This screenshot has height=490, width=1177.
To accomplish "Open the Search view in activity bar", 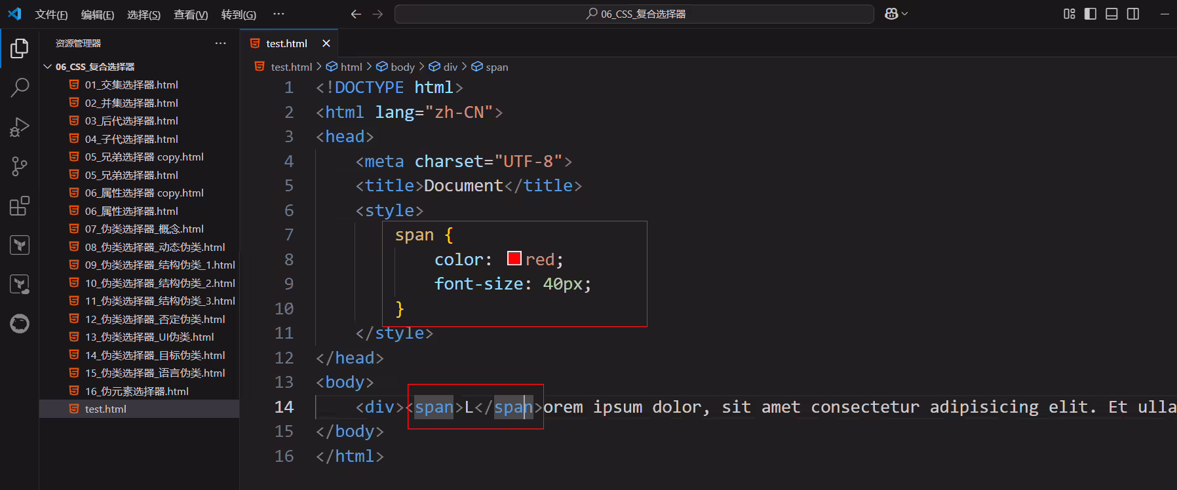I will 20,87.
